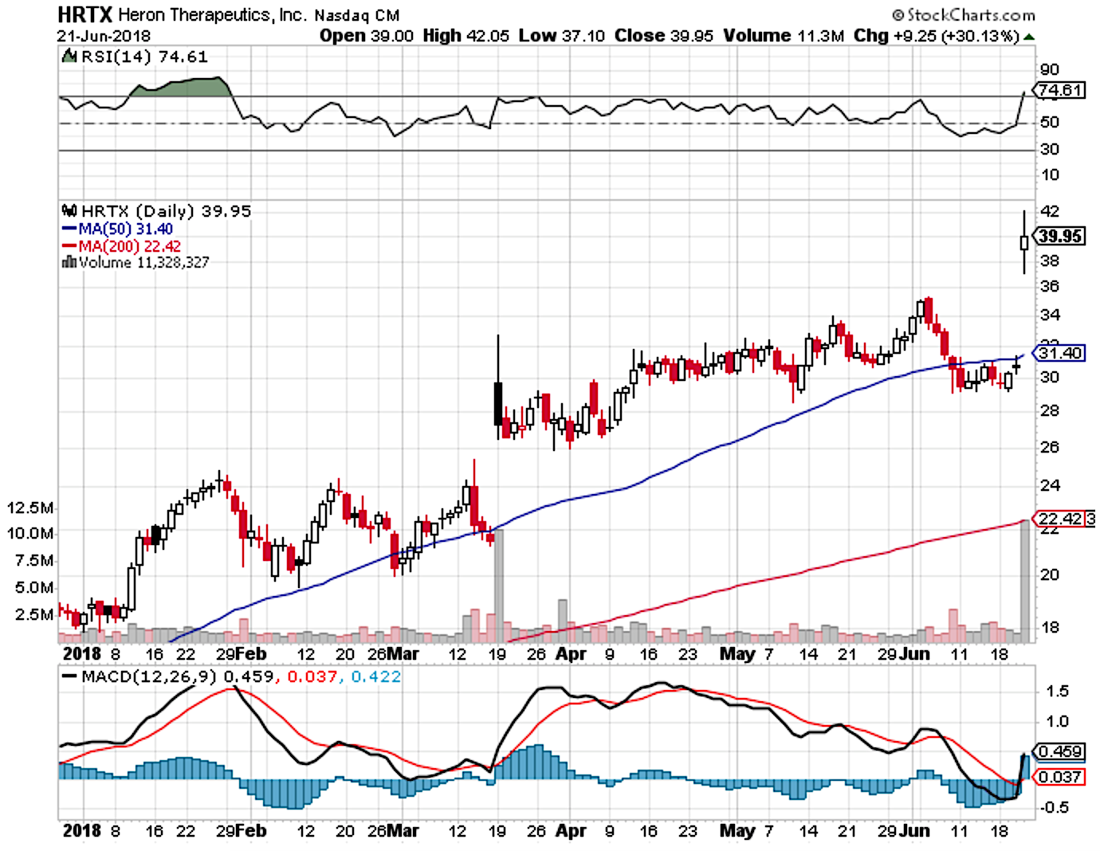Click the tall June 21 volume bar
This screenshot has height=851, width=1100.
[x=1025, y=581]
